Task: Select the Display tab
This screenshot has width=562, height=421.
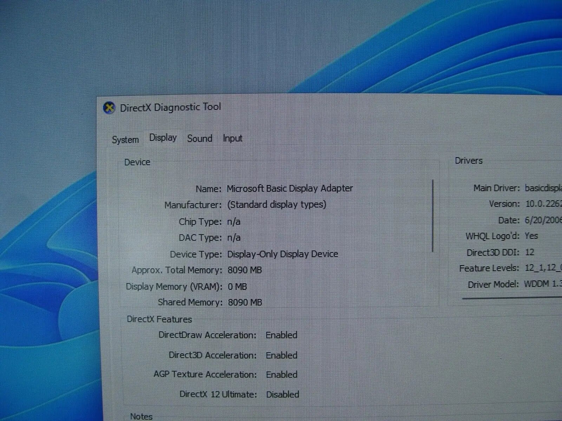Action: pos(163,138)
